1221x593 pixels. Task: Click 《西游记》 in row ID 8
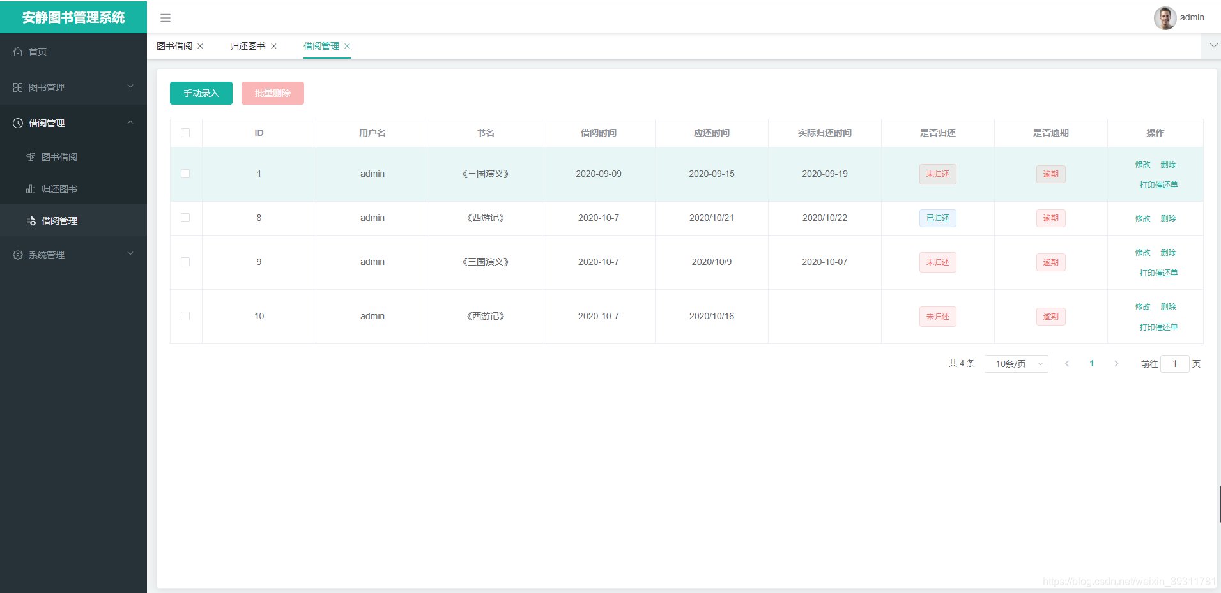pos(486,218)
